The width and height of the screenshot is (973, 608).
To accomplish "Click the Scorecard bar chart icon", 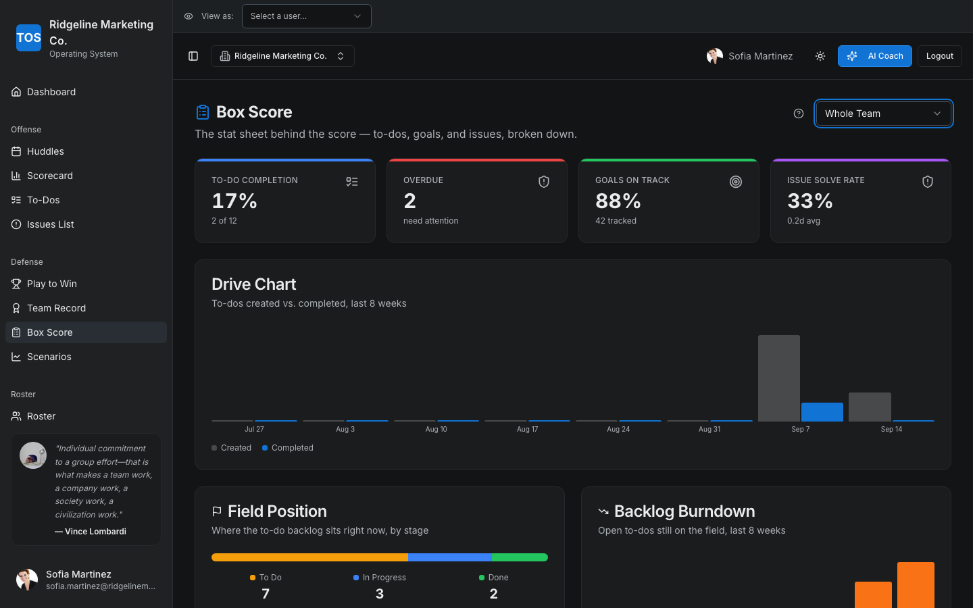I will coord(16,176).
